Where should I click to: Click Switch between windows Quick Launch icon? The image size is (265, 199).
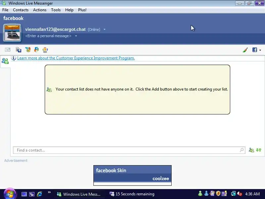pos(32,194)
